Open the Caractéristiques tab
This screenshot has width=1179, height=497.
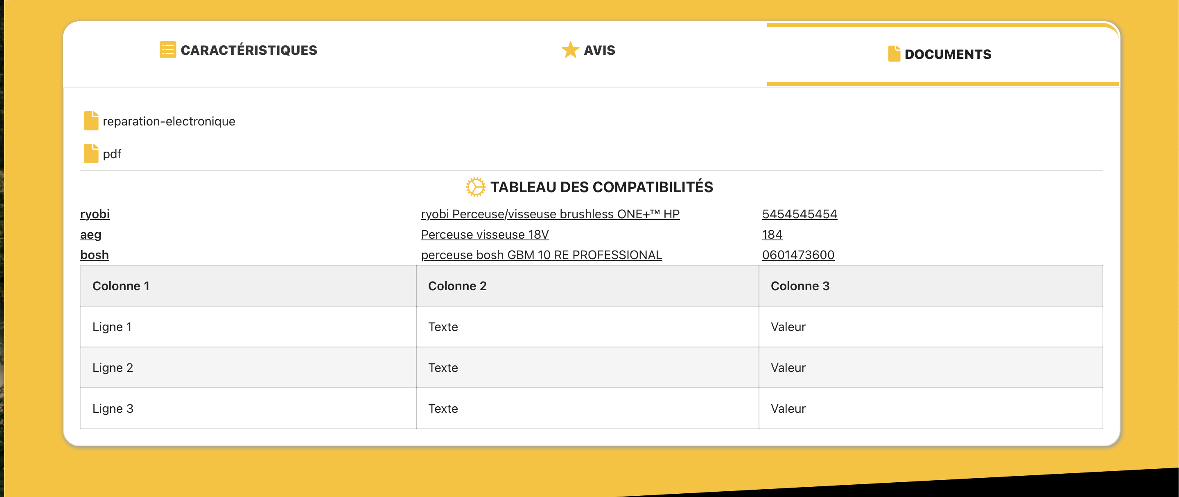248,50
